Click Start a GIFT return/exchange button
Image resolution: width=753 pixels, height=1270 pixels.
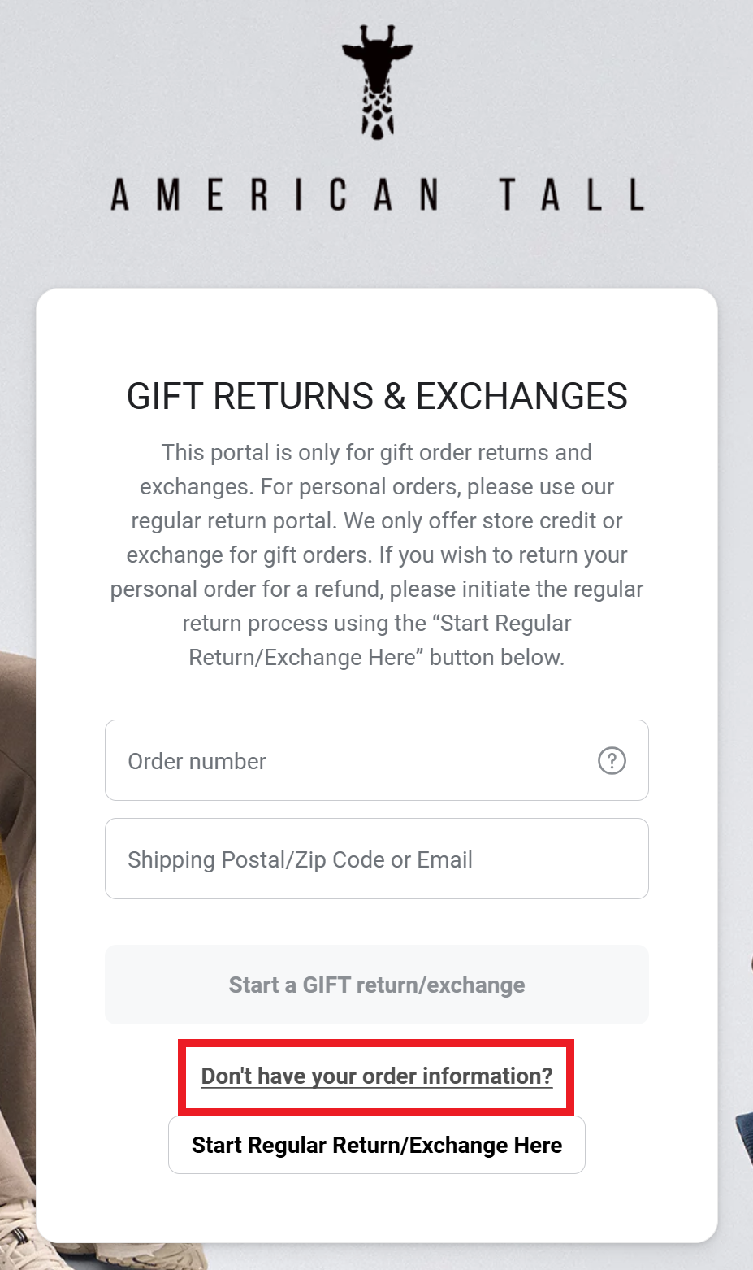click(x=377, y=985)
